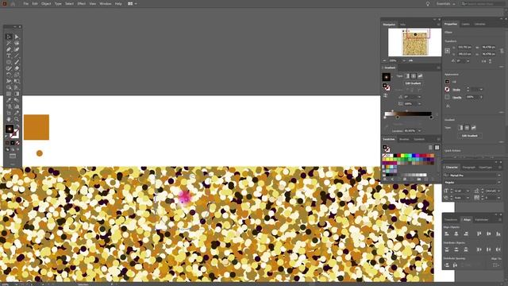Select the Gradient tool in toolbar
Image resolution: width=508 pixels, height=286 pixels.
pos(17,94)
